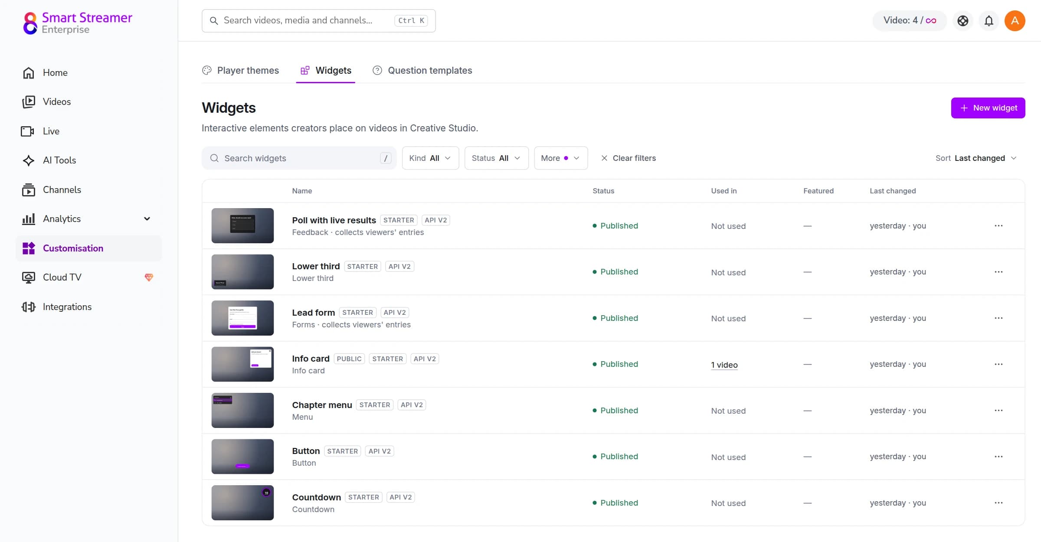This screenshot has height=542, width=1041.
Task: Open more actions for Lower third row
Action: pyautogui.click(x=998, y=271)
